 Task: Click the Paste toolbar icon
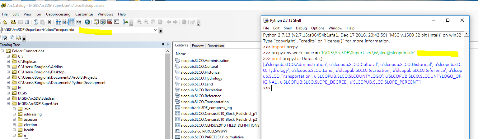tap(43, 22)
